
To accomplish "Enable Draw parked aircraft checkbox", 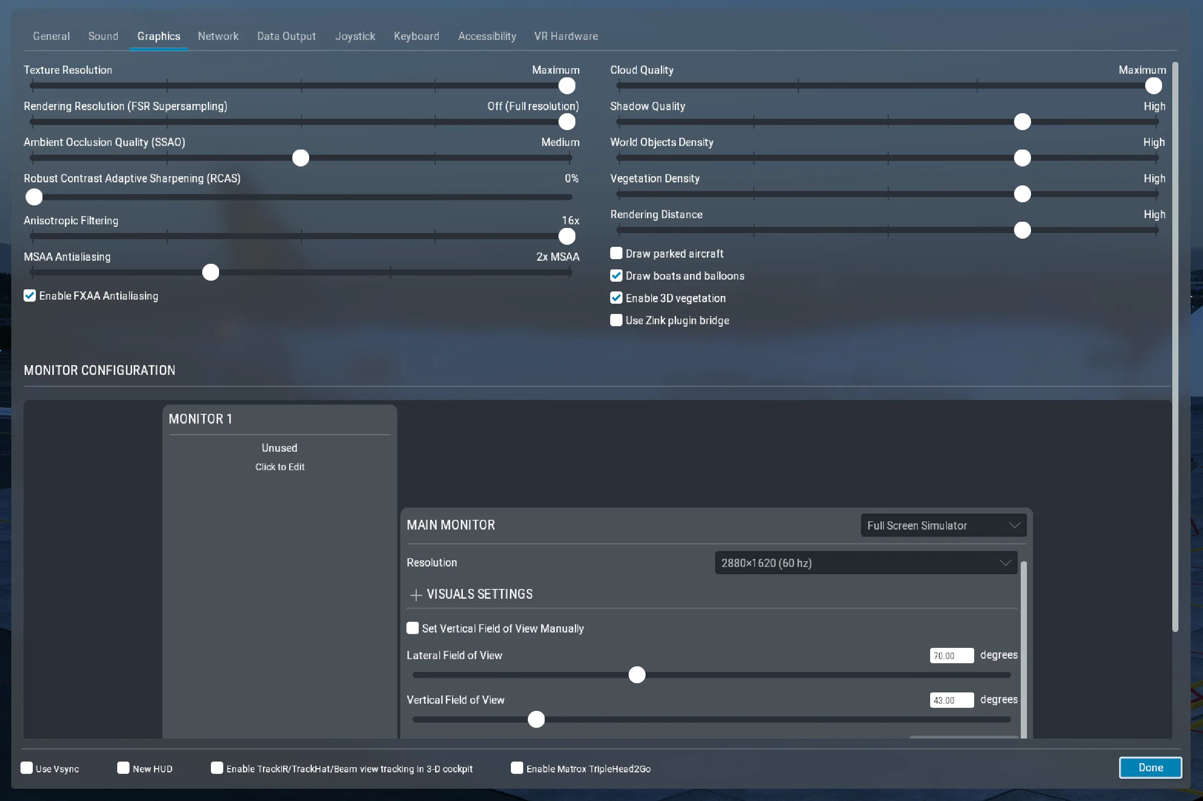I will 616,254.
